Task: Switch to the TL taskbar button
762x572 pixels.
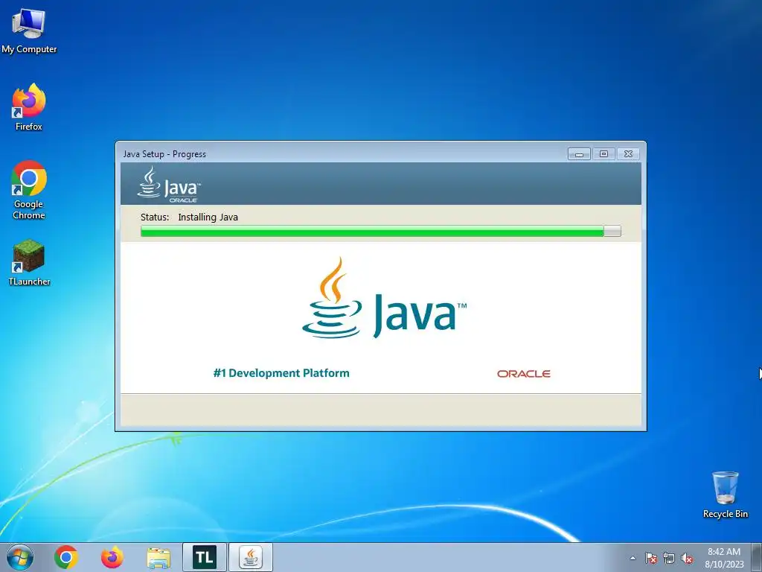Action: pos(204,557)
